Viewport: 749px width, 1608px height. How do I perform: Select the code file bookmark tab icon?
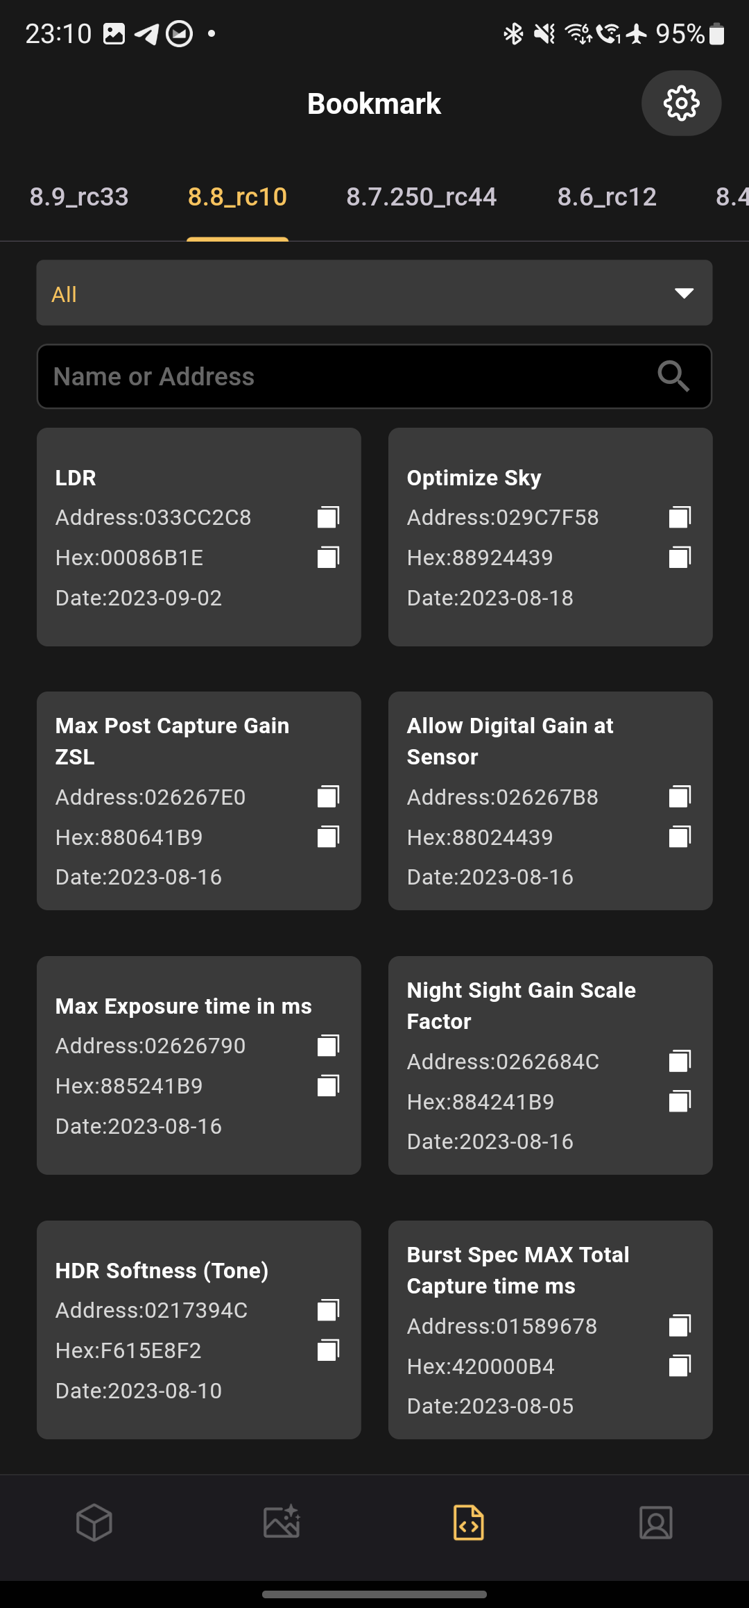pos(469,1523)
